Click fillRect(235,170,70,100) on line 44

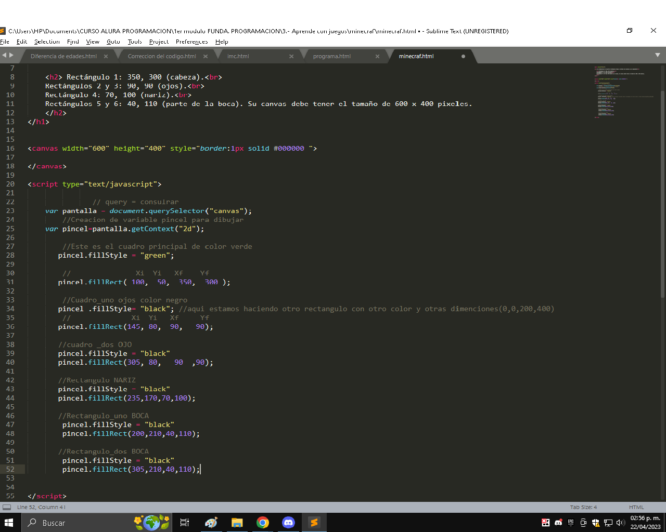(x=140, y=398)
